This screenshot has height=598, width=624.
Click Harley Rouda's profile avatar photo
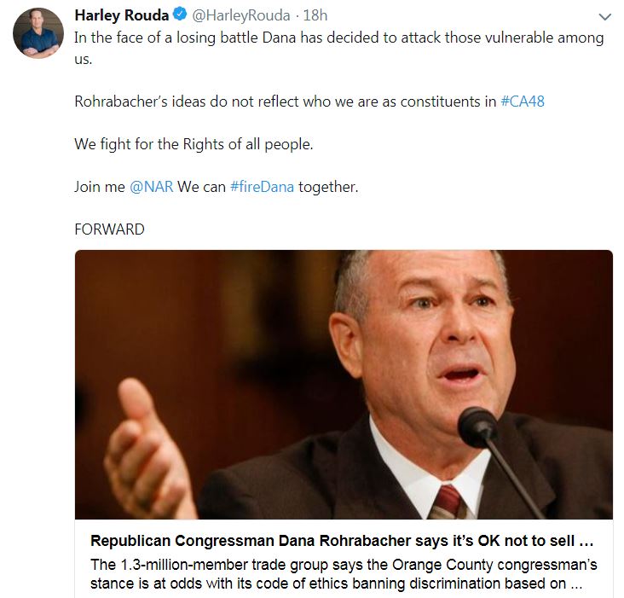pyautogui.click(x=38, y=33)
